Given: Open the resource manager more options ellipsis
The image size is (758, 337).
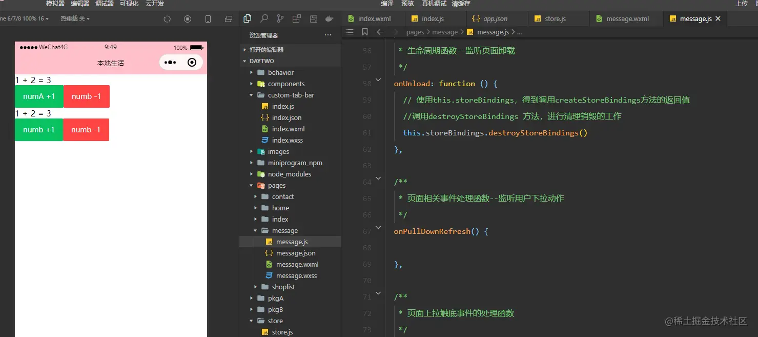Looking at the screenshot, I should pyautogui.click(x=328, y=35).
